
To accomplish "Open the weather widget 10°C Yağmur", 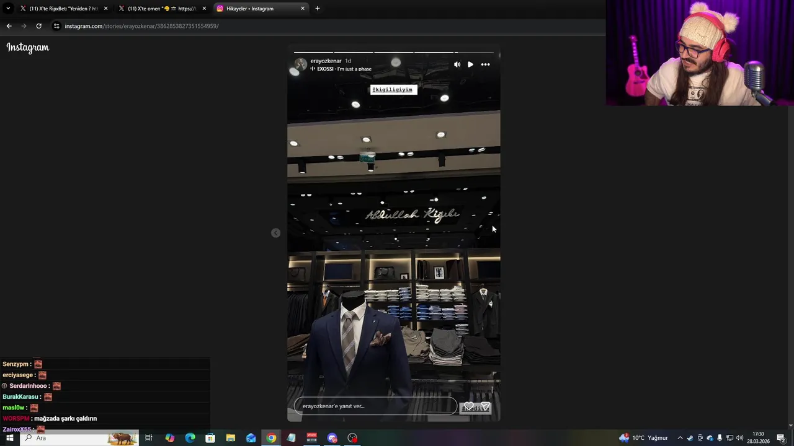I will [643, 438].
